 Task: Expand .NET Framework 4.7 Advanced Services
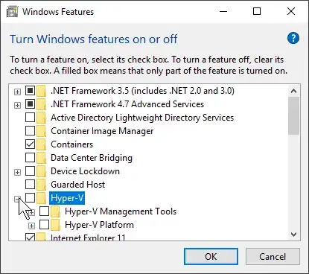pyautogui.click(x=17, y=105)
